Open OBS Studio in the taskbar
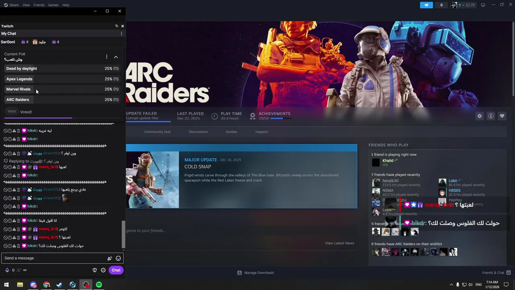 coord(86,285)
